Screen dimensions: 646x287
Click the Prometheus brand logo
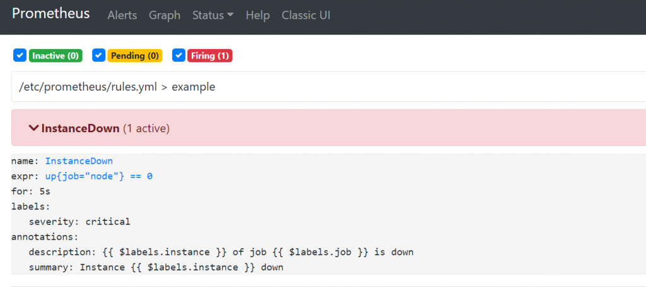(x=50, y=14)
